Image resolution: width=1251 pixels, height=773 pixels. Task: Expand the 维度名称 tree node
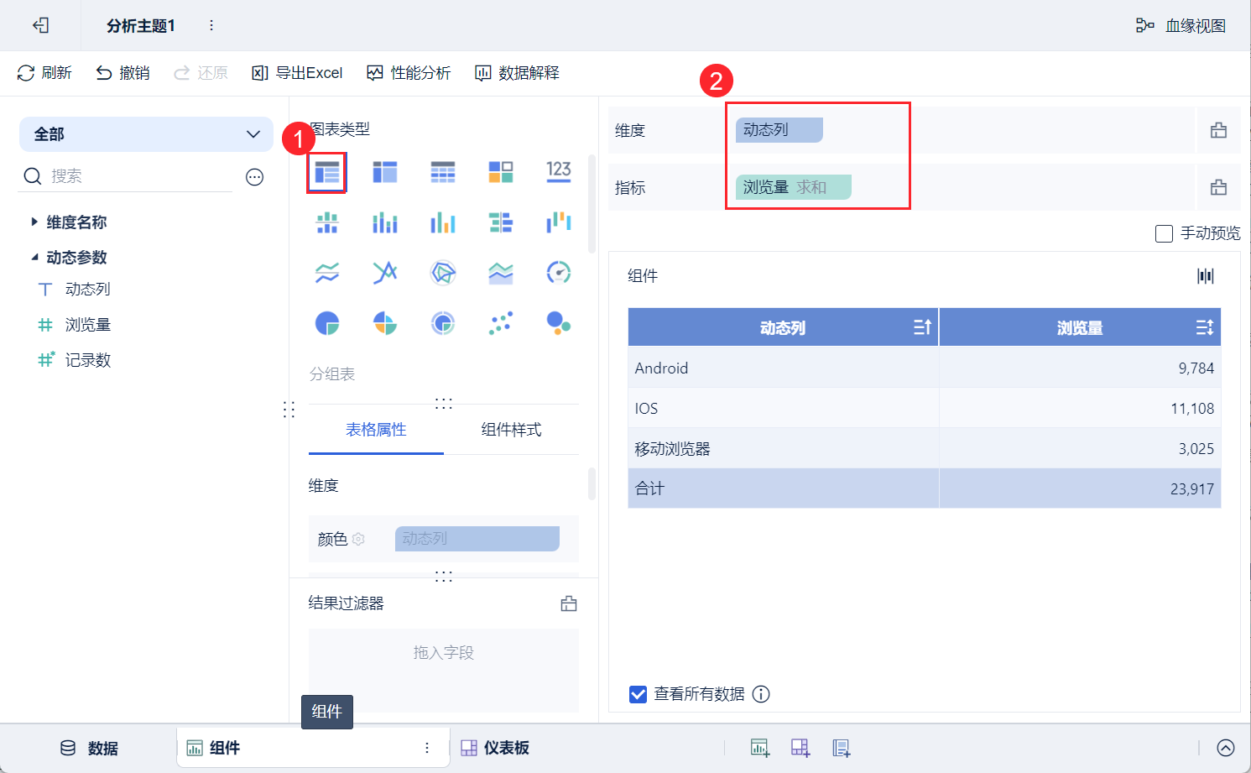(x=34, y=222)
